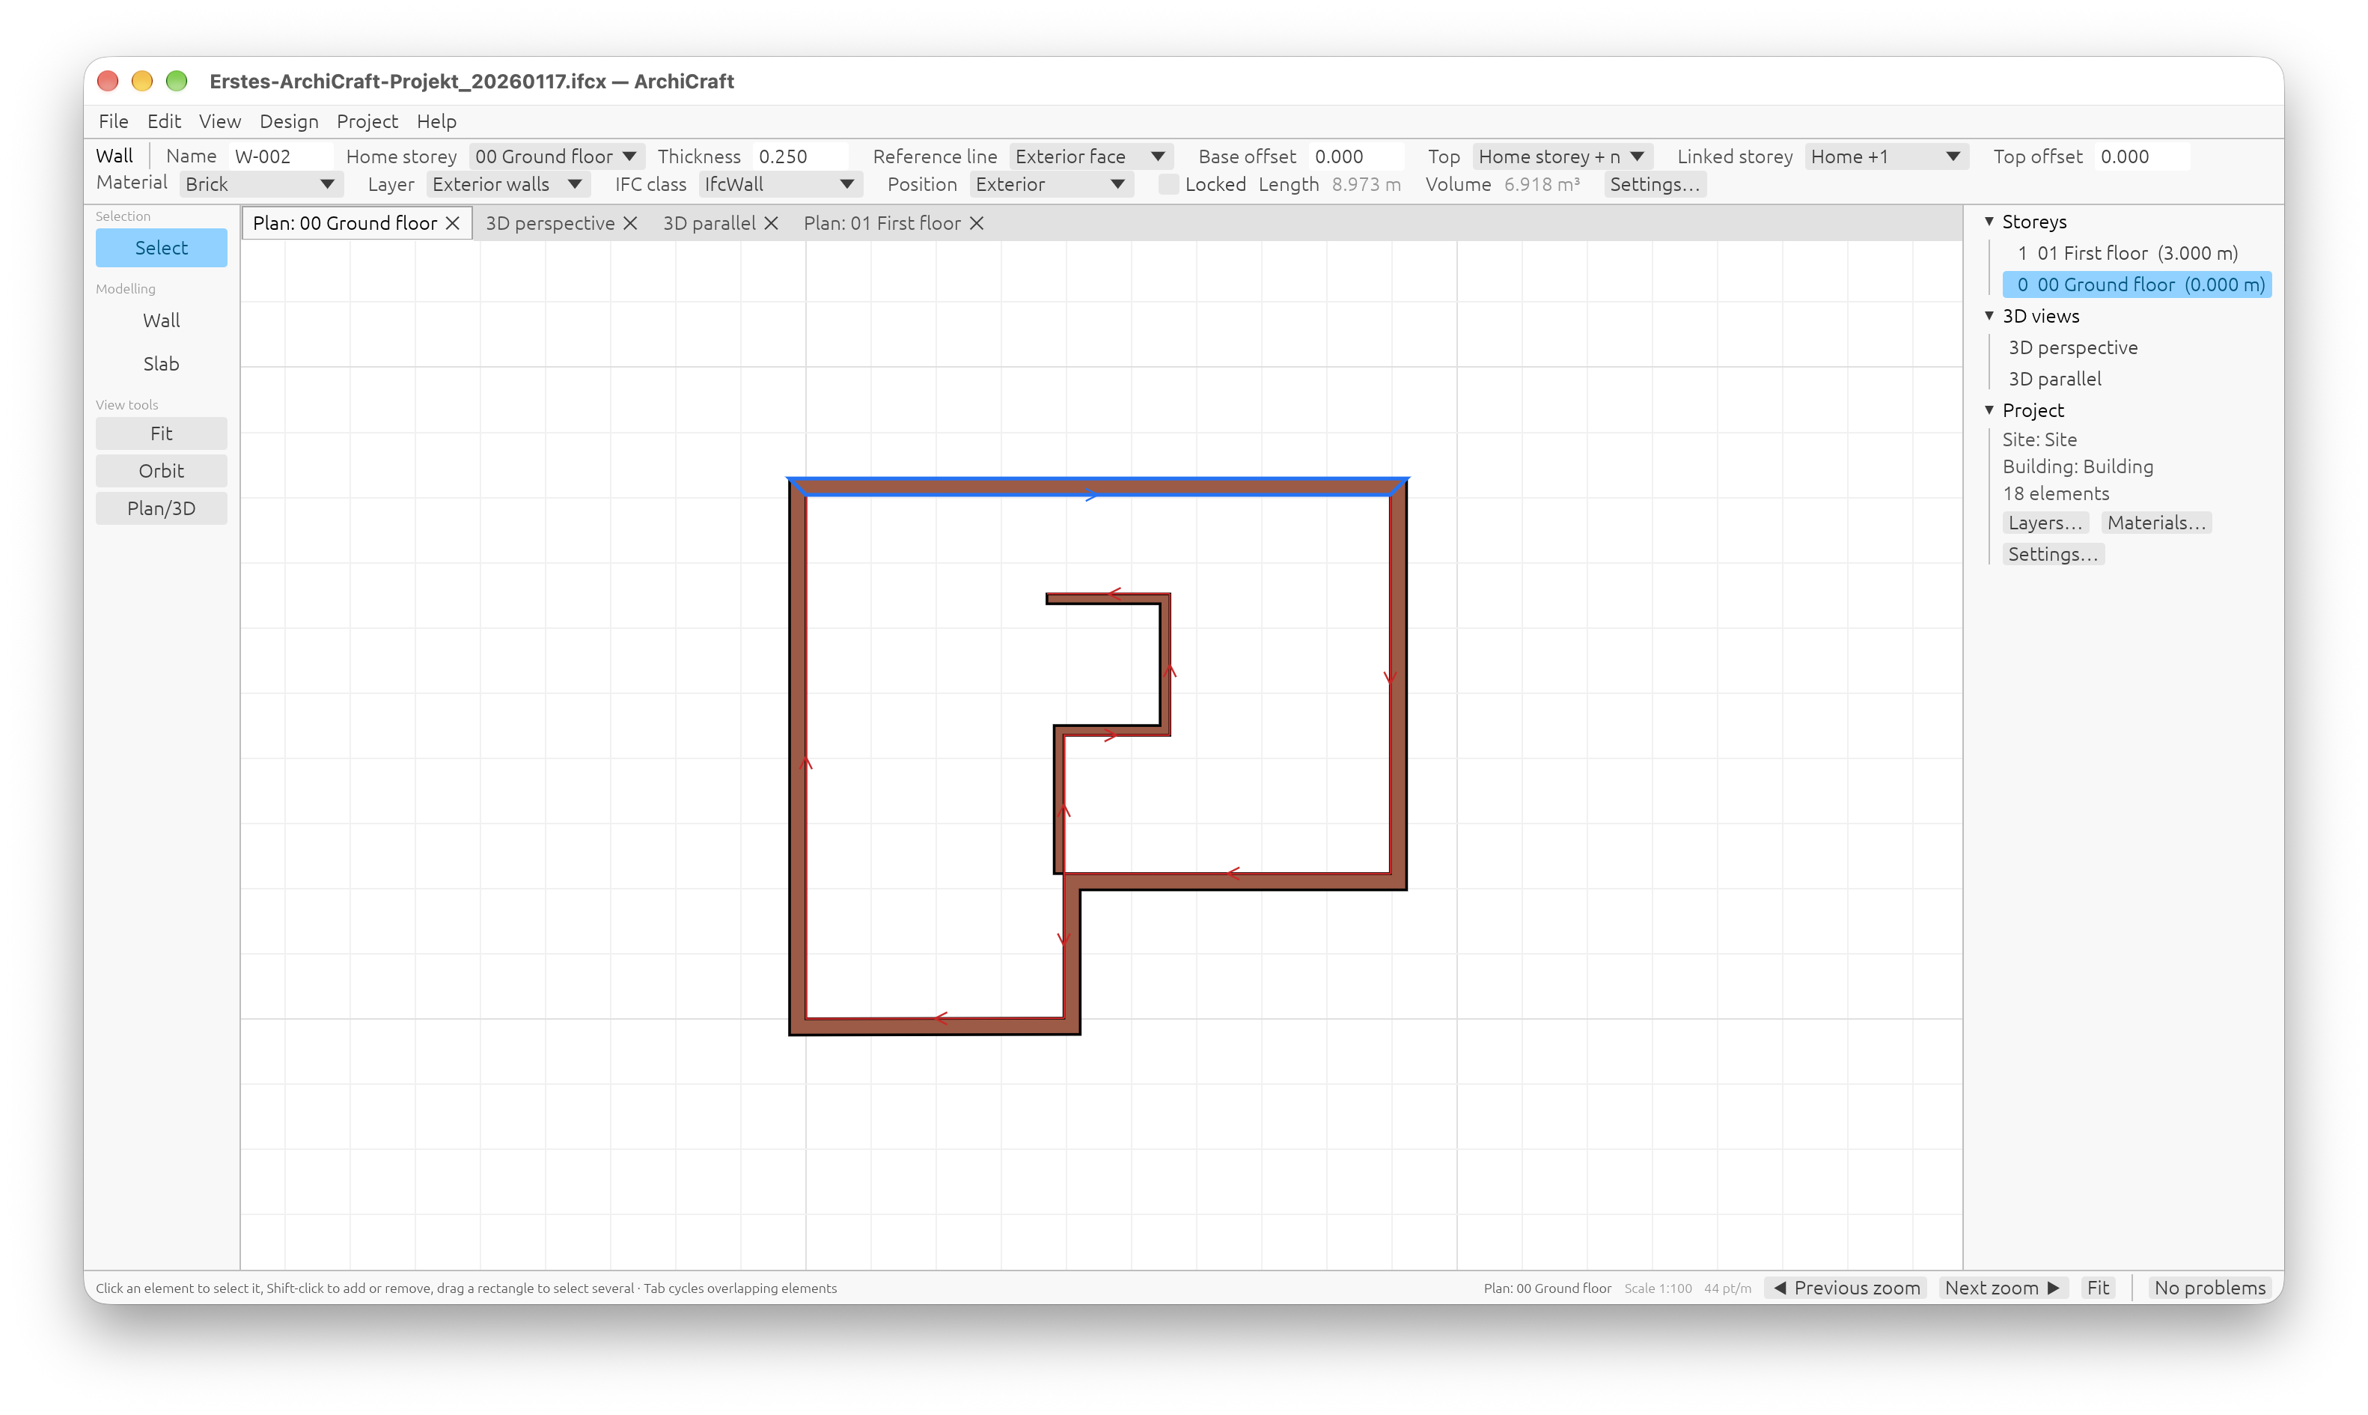Choose the Slab modelling tool
2368x1415 pixels.
pyautogui.click(x=161, y=363)
